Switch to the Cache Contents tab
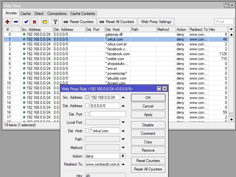 pos(83,14)
